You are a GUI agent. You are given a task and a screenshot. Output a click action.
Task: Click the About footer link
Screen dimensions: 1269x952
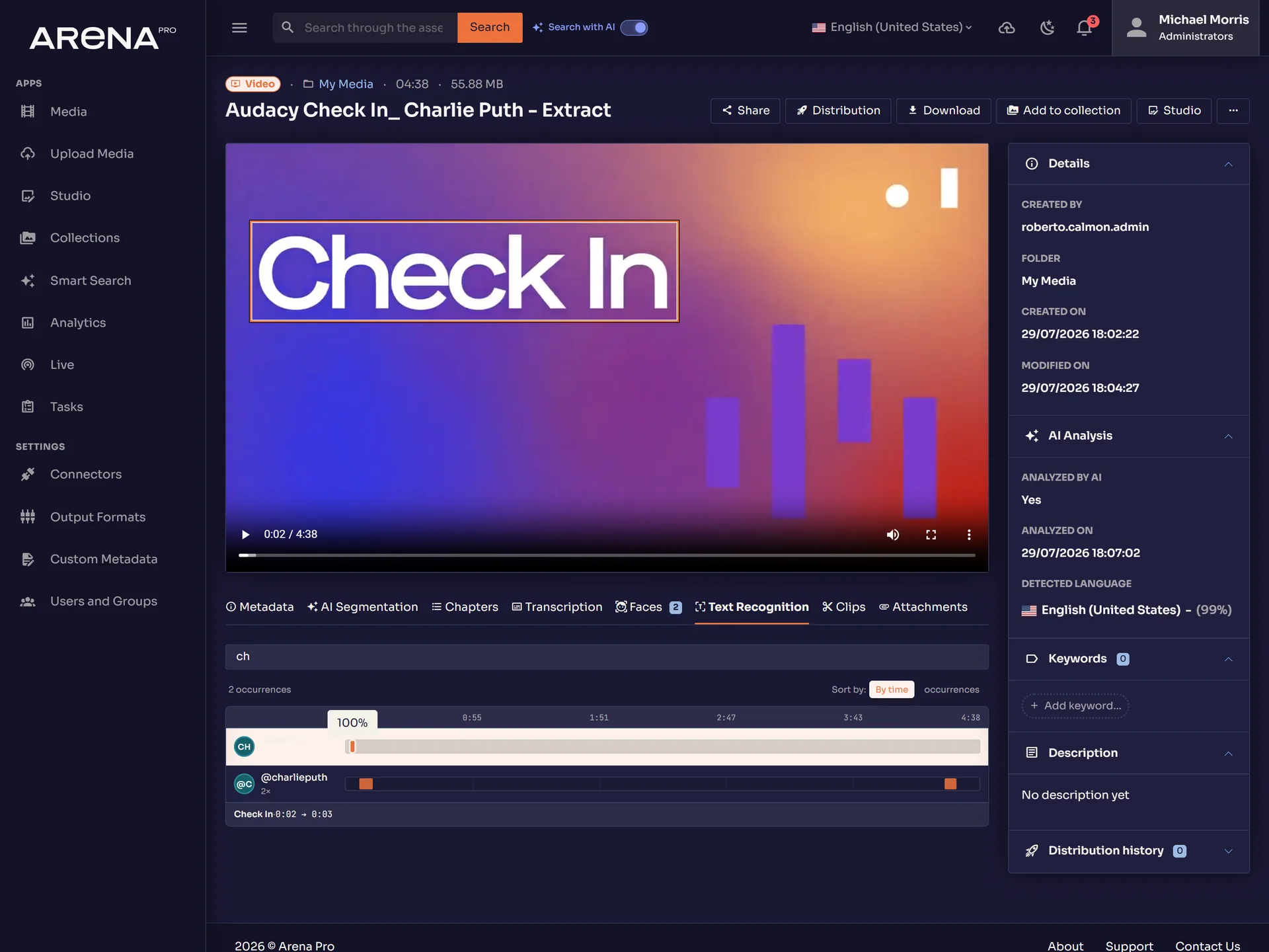pyautogui.click(x=1065, y=946)
